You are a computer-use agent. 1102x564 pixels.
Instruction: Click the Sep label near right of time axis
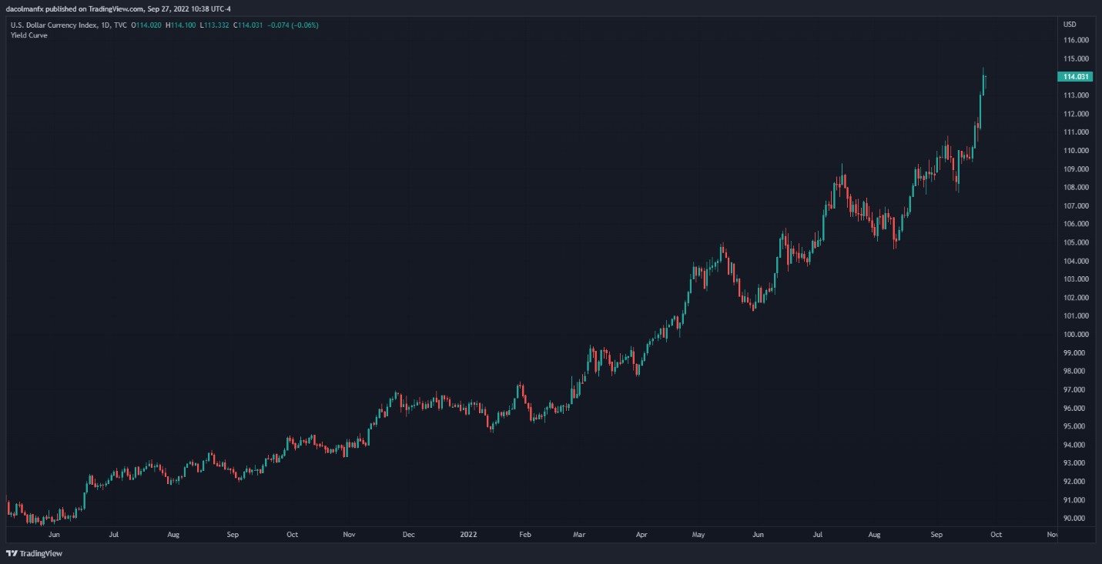click(936, 533)
